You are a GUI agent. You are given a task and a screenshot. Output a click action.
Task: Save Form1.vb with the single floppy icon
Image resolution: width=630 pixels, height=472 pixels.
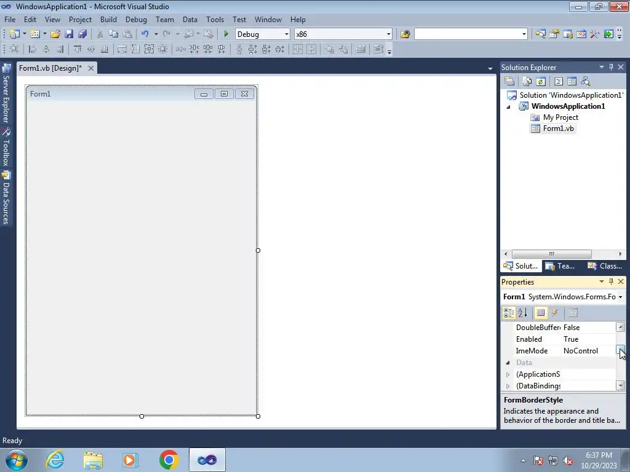tap(69, 34)
